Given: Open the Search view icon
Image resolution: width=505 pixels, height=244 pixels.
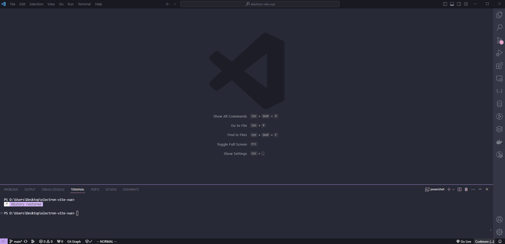Looking at the screenshot, I should [x=499, y=28].
